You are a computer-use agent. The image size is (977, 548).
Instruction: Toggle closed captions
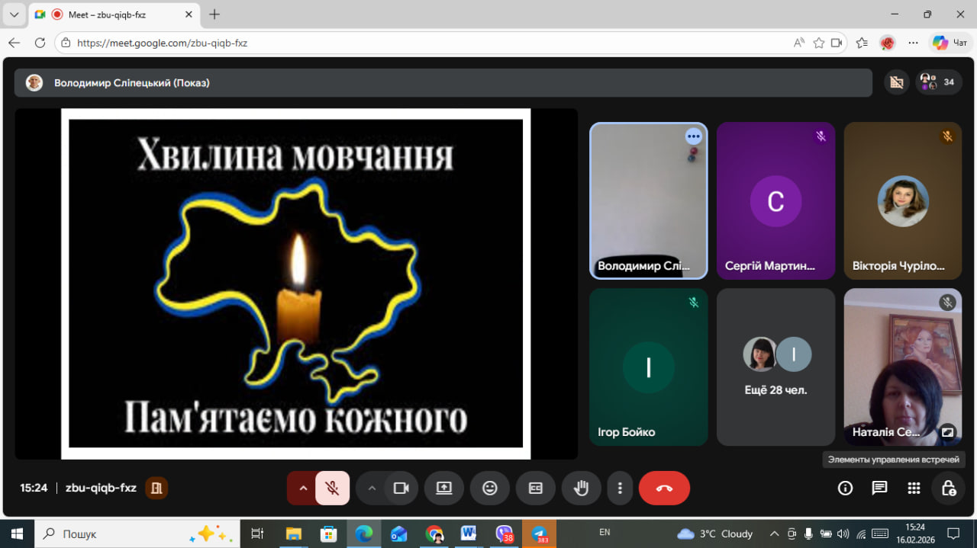pos(536,489)
